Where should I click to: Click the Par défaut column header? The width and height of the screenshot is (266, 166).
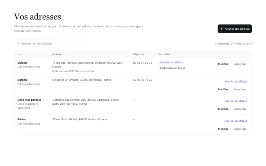pyautogui.click(x=164, y=54)
